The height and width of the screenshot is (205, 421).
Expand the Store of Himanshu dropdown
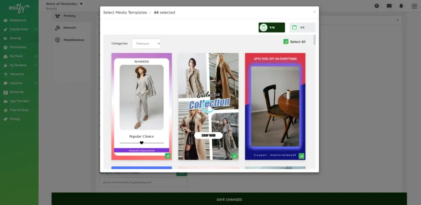click(x=81, y=4)
